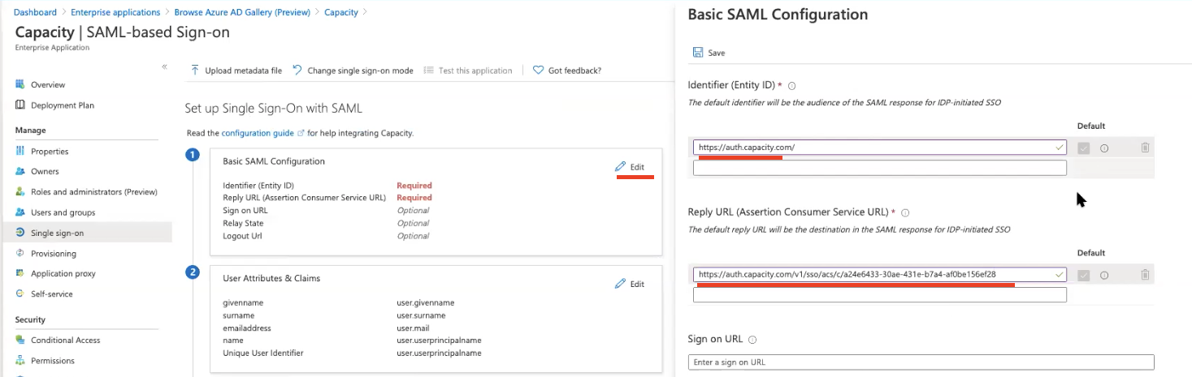The height and width of the screenshot is (377, 1192).
Task: Click the Save disk icon
Action: (x=698, y=53)
